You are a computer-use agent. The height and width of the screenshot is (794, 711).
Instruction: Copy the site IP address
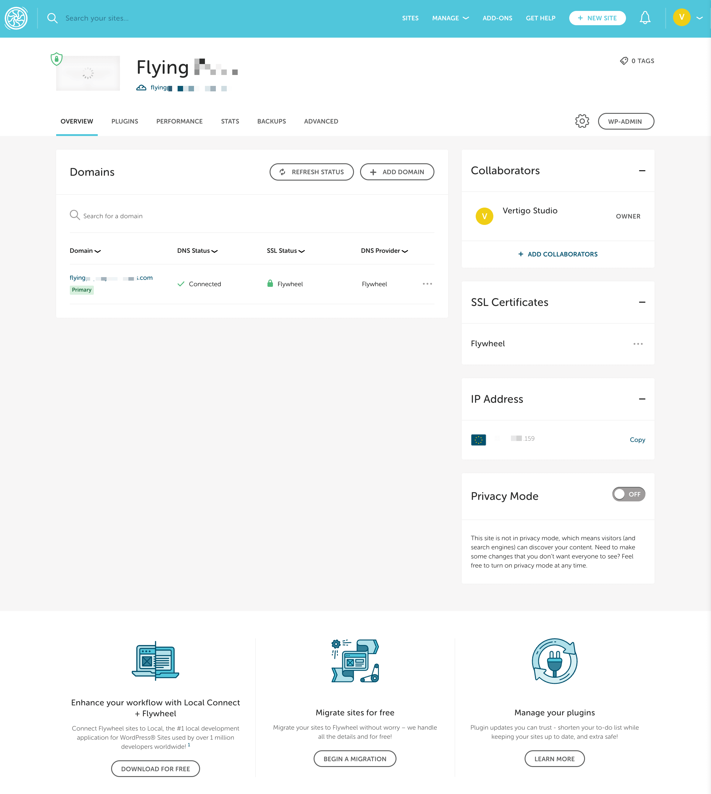[x=637, y=440]
